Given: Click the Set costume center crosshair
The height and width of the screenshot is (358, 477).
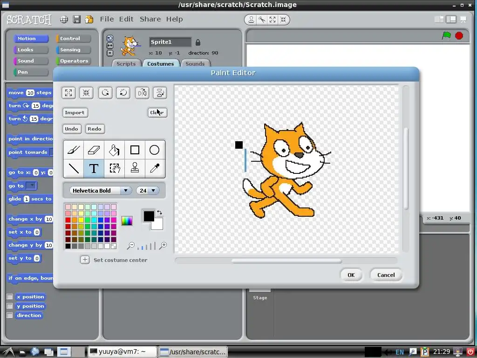Looking at the screenshot, I should tap(85, 260).
